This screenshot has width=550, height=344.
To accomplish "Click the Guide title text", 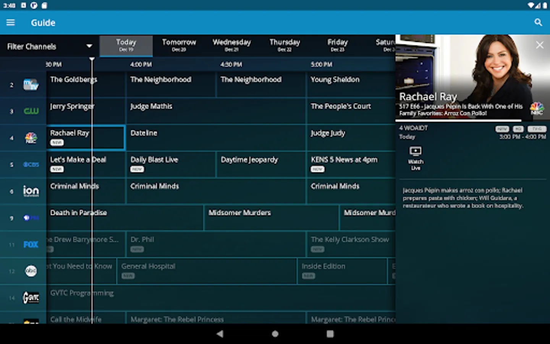I will [x=43, y=23].
